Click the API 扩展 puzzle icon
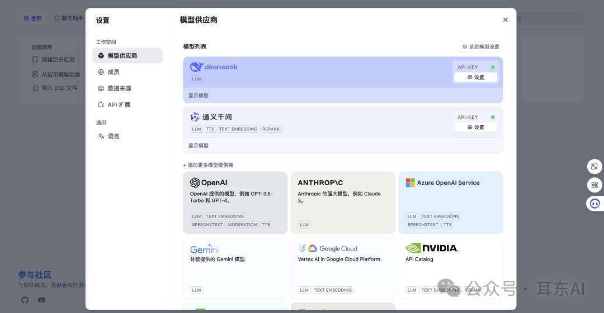 click(101, 104)
